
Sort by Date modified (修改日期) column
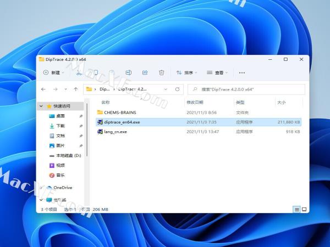pos(195,102)
